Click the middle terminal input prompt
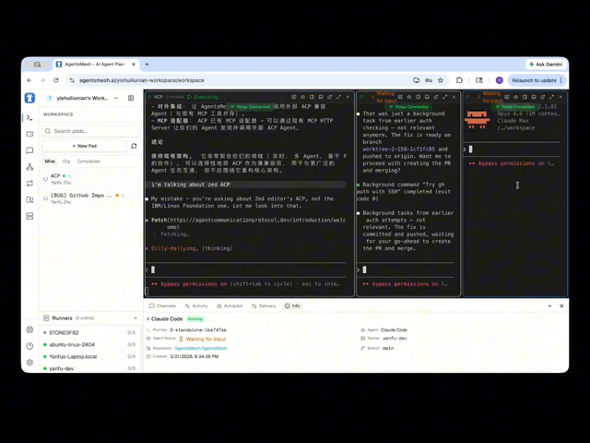The image size is (590, 443). pos(406,269)
